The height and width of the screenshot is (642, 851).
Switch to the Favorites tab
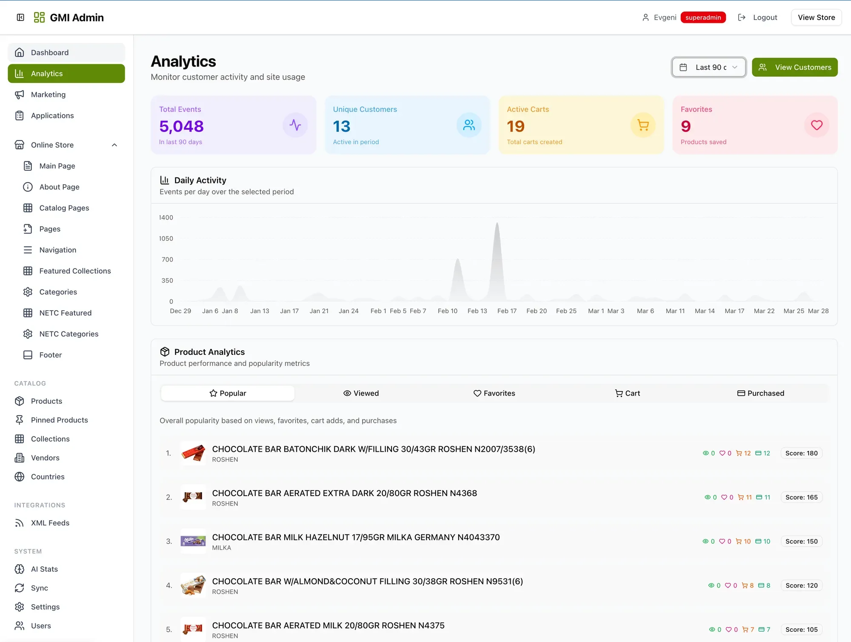point(494,393)
